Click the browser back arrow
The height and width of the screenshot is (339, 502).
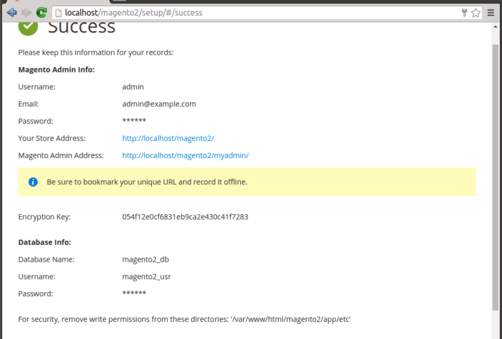[x=12, y=12]
